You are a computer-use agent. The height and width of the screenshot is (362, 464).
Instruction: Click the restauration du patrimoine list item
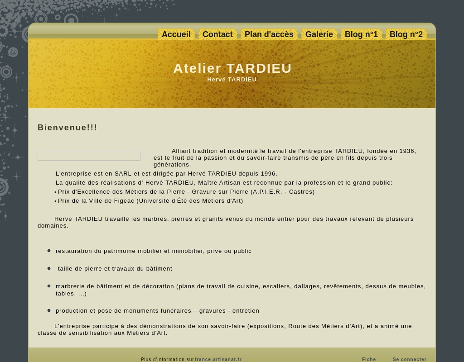[154, 251]
